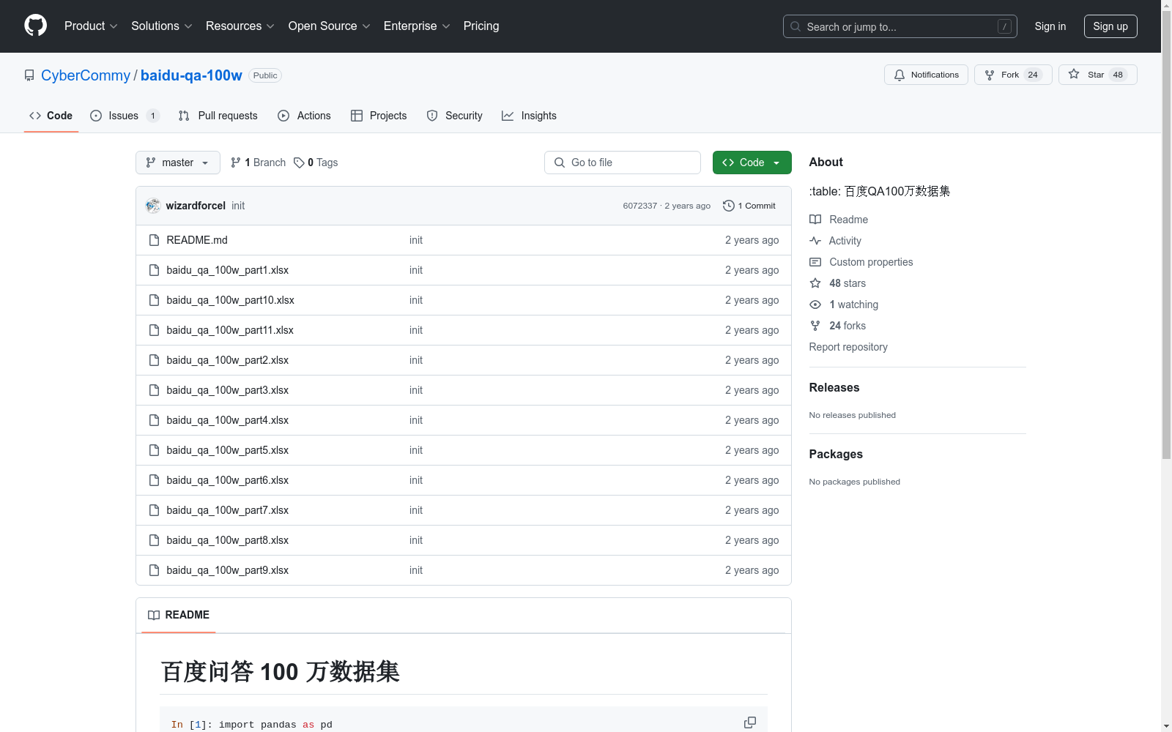
Task: Expand the Enterprise menu
Action: tap(417, 26)
